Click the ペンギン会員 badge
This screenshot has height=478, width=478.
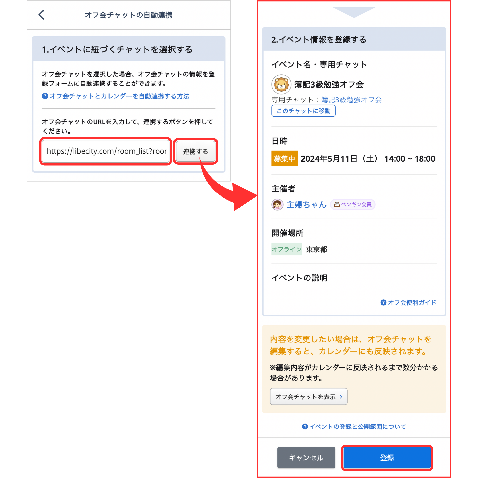353,204
